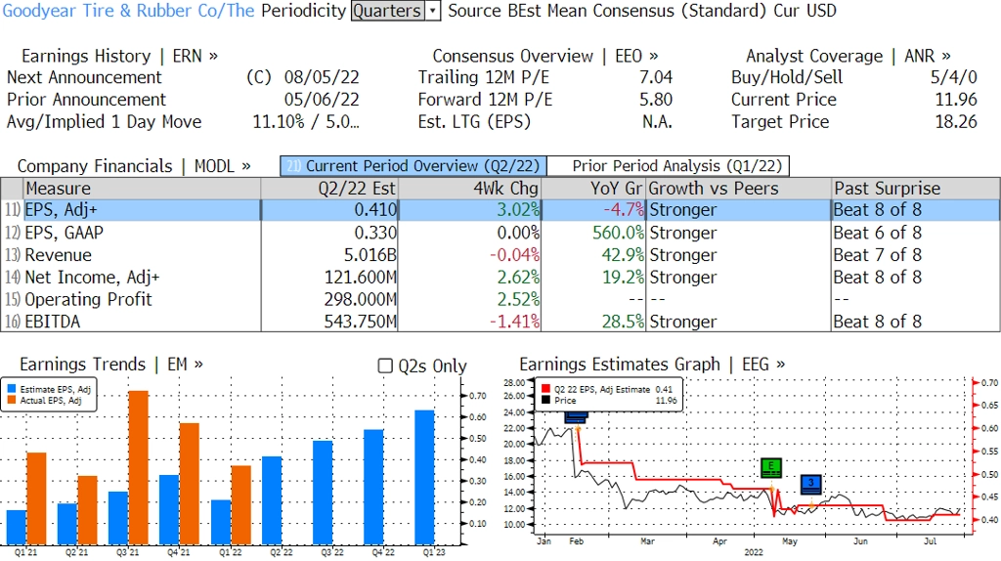Click the Q4'22 blue estimate bar
Image resolution: width=1001 pixels, height=561 pixels.
(x=373, y=487)
